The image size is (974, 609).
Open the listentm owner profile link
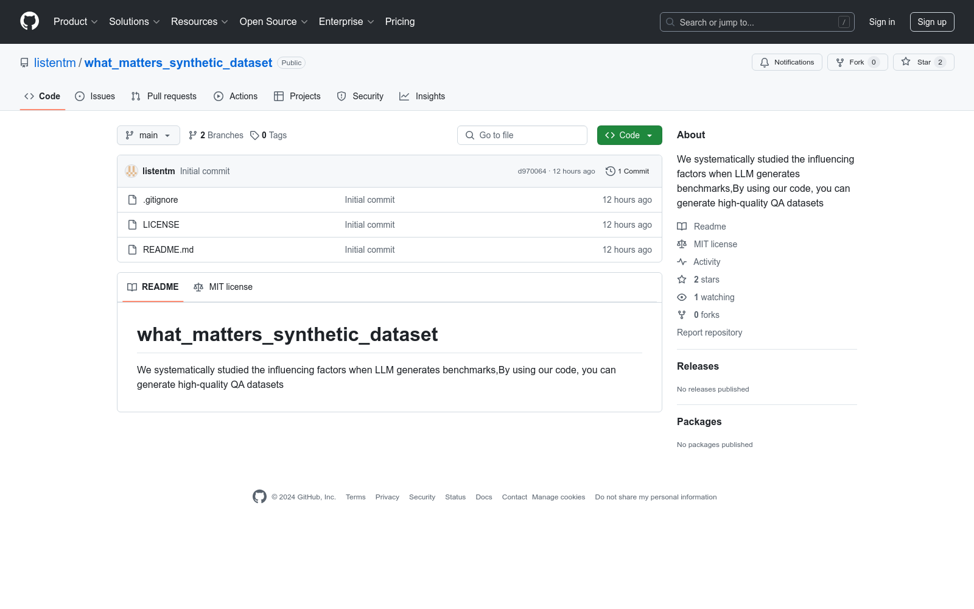pos(55,63)
